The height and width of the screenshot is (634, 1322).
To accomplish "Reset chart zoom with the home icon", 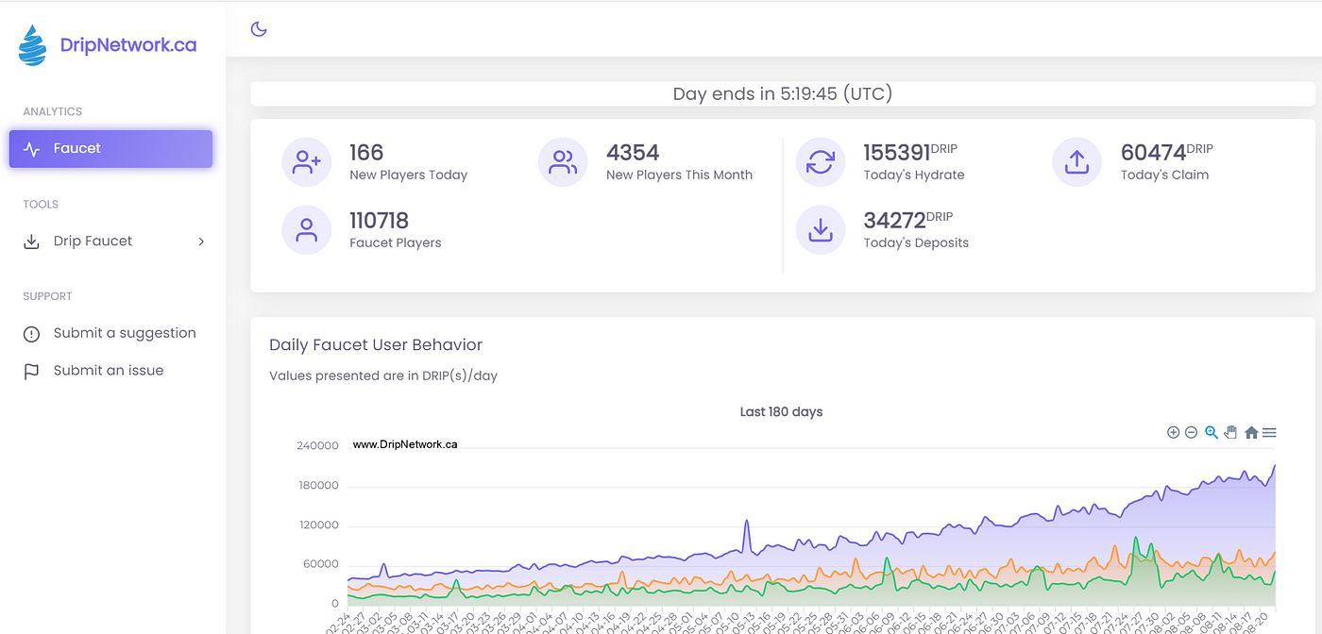I will 1251,432.
